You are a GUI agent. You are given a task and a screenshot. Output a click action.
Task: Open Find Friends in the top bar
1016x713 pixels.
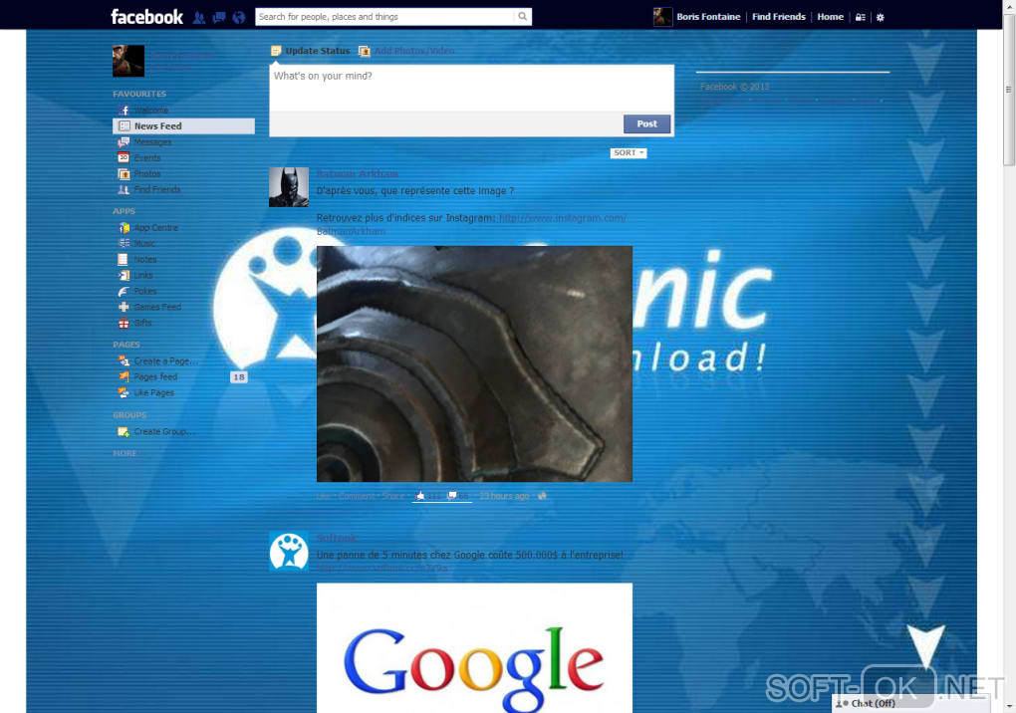pyautogui.click(x=779, y=17)
